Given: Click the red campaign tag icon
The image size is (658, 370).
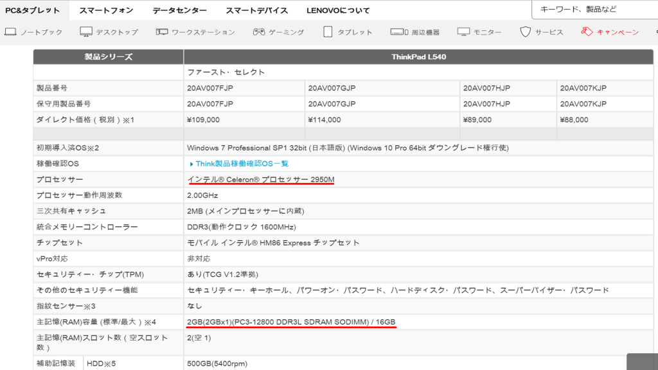Looking at the screenshot, I should pos(586,31).
